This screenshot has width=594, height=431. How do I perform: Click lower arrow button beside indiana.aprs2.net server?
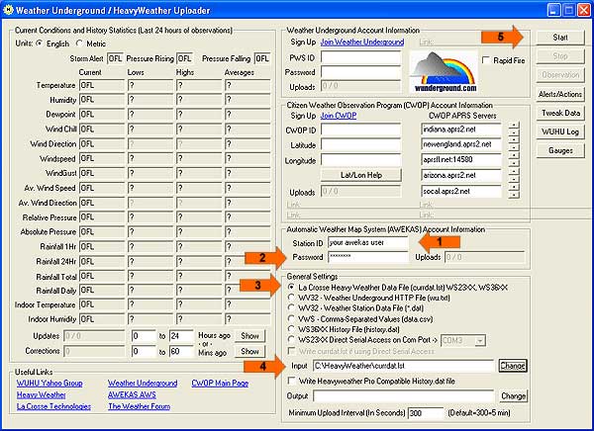click(514, 132)
